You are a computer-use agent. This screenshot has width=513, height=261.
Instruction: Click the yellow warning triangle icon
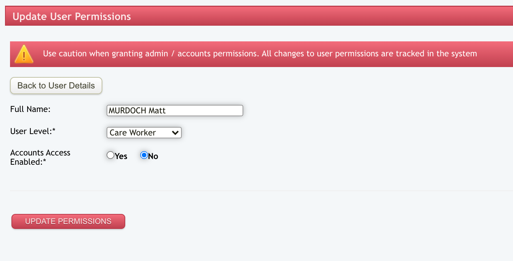[x=24, y=55]
